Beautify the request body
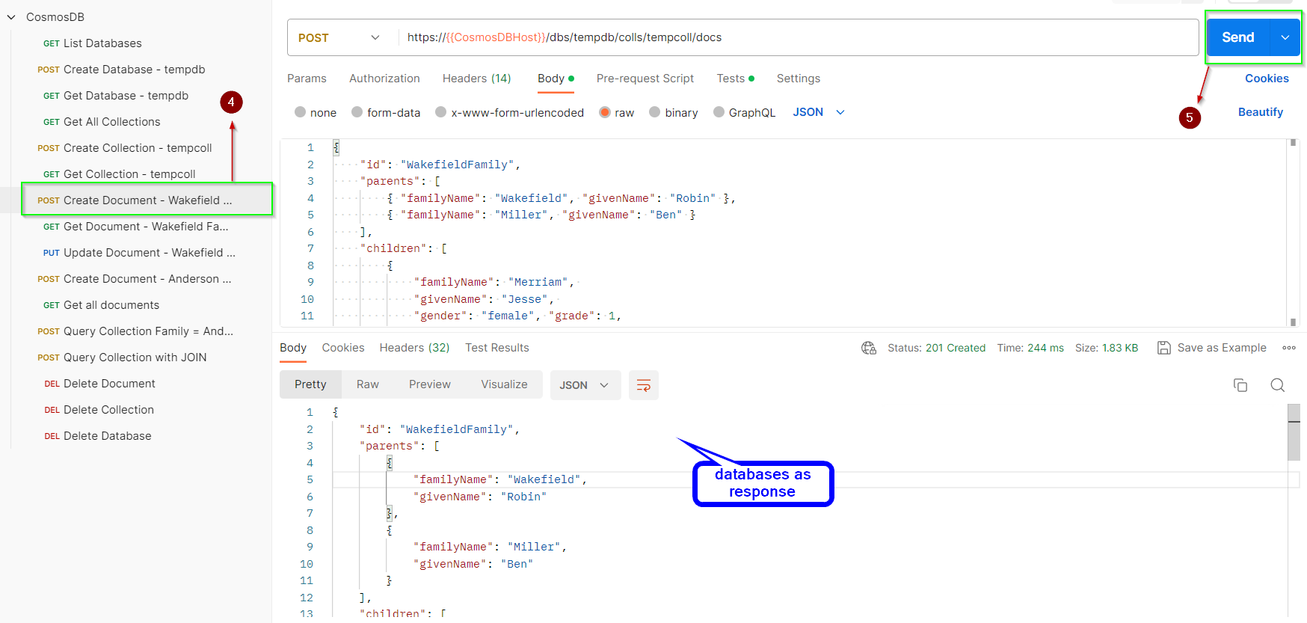The height and width of the screenshot is (623, 1307). [1260, 112]
